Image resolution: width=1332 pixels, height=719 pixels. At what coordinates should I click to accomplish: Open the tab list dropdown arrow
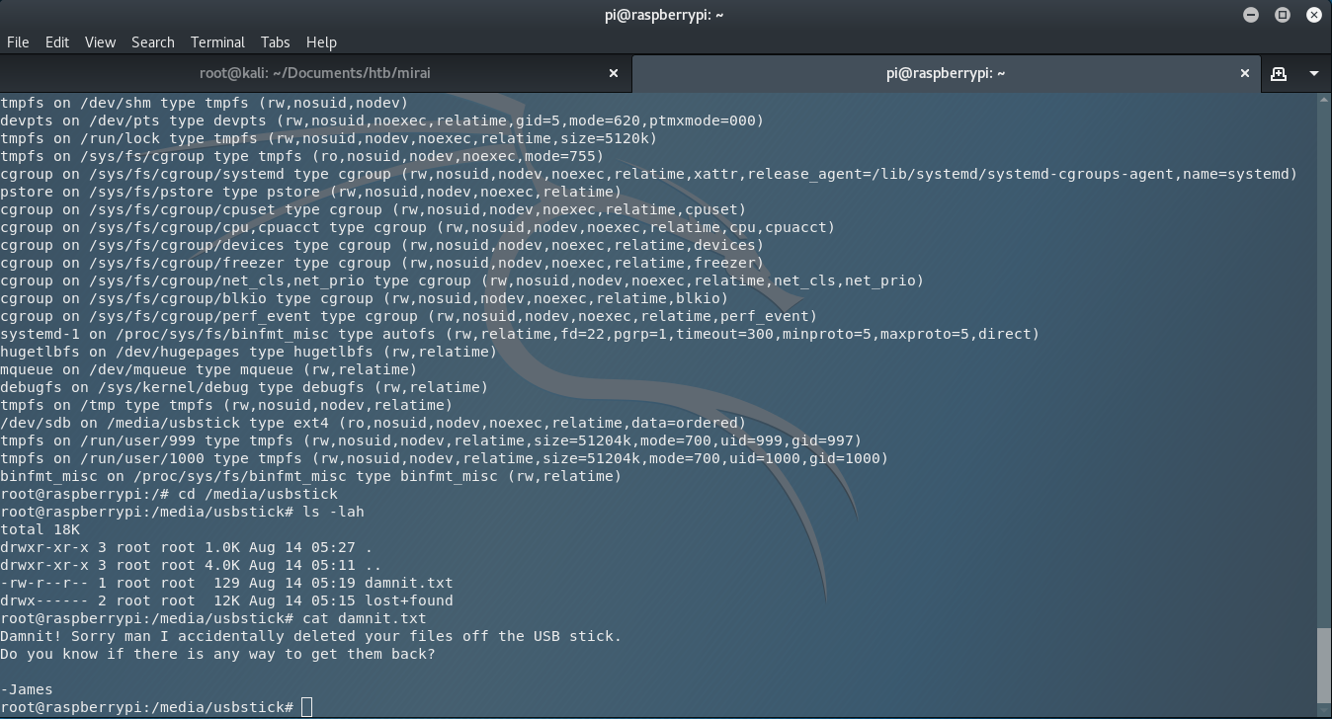coord(1314,73)
